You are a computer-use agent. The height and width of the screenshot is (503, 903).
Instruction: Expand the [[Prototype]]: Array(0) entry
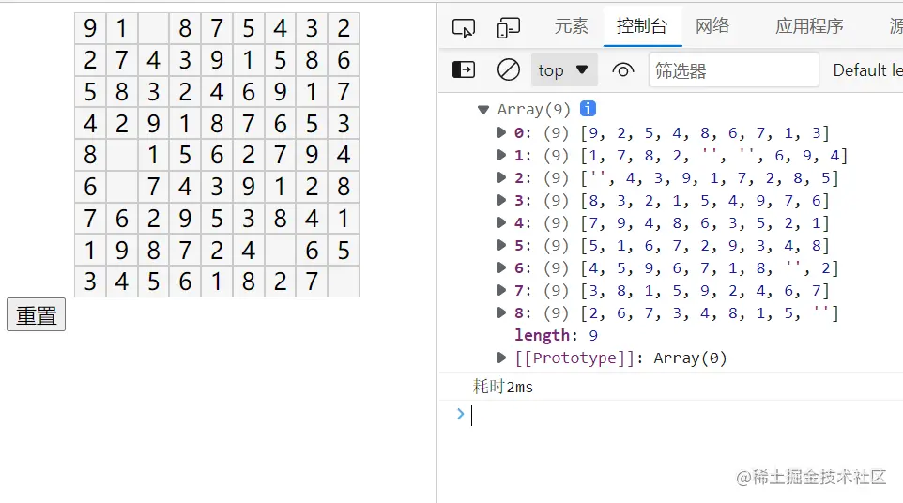pyautogui.click(x=501, y=358)
